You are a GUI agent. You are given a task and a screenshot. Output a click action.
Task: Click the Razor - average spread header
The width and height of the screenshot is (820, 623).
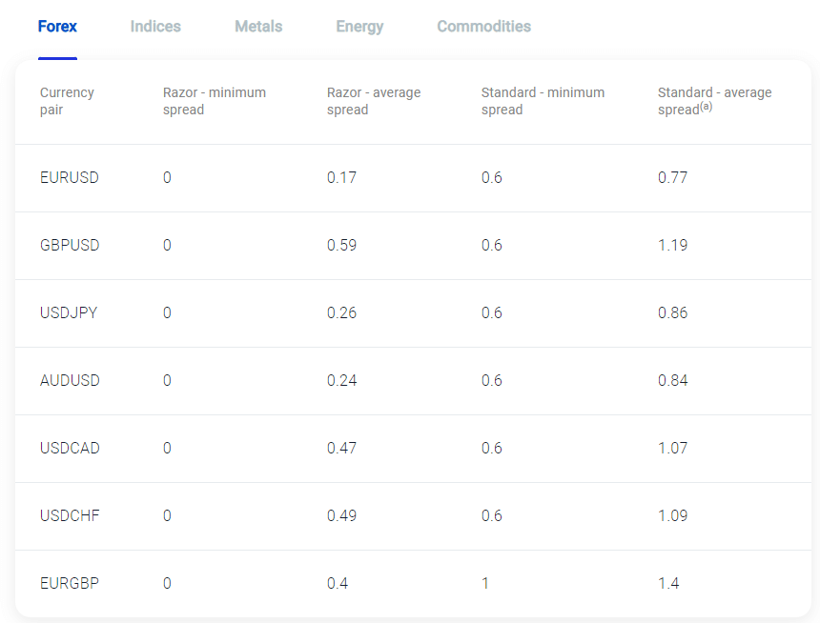pyautogui.click(x=374, y=101)
